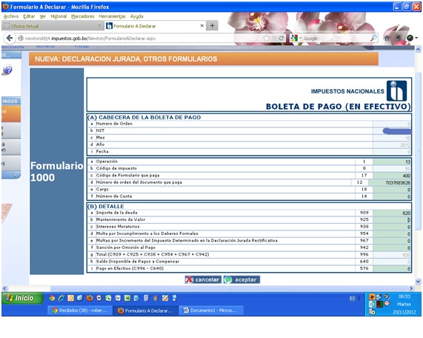Click the horizontal scrollbar left arrow
Screen dimensions: 423x338
(4, 288)
